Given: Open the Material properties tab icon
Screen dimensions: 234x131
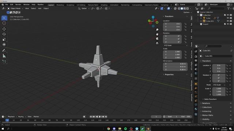Looking at the screenshot, I should point(196,109).
